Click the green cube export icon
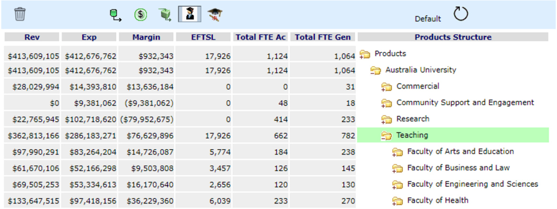The width and height of the screenshot is (557, 209). tap(165, 15)
